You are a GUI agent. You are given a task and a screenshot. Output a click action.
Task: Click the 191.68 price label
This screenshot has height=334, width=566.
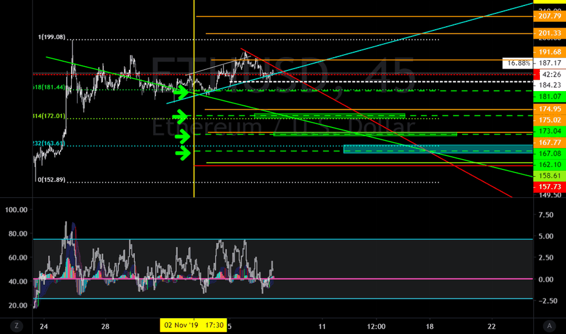click(550, 52)
